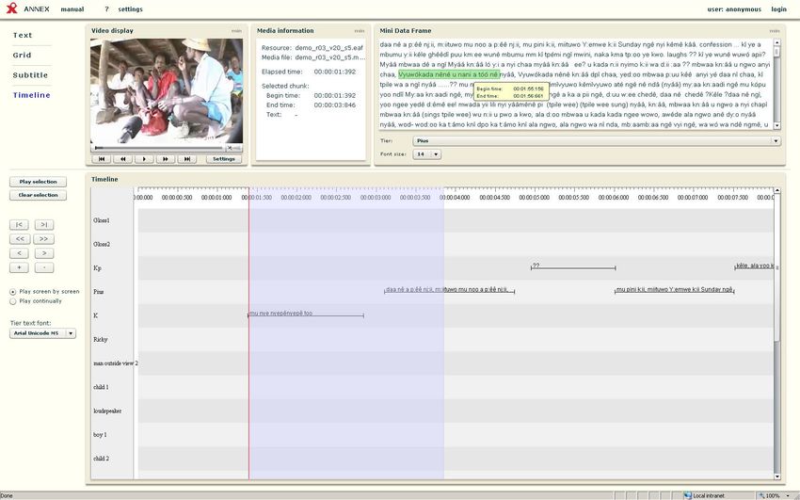Zoom in timeline with + button
Viewport: 800px width, 500px height.
pos(19,267)
